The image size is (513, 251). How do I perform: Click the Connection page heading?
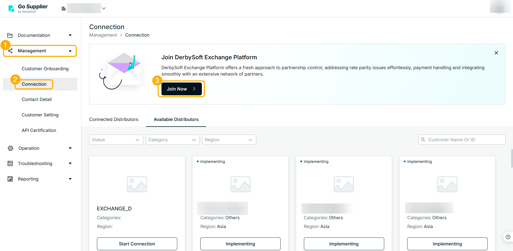107,27
